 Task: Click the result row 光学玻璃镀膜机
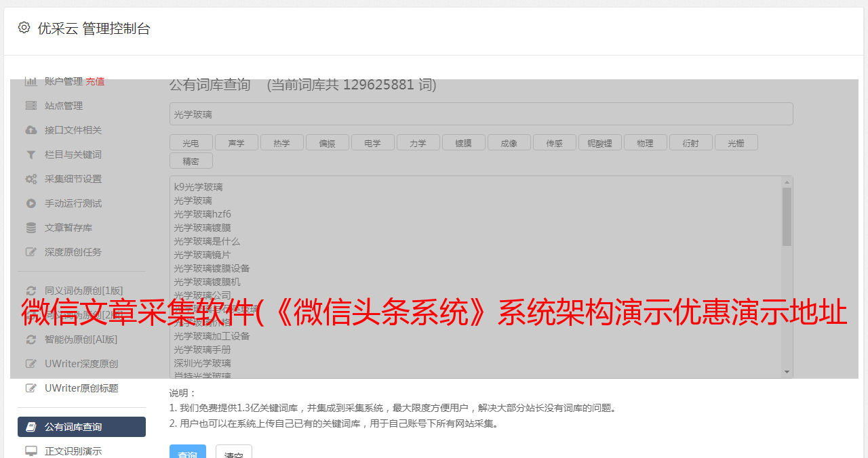click(207, 282)
